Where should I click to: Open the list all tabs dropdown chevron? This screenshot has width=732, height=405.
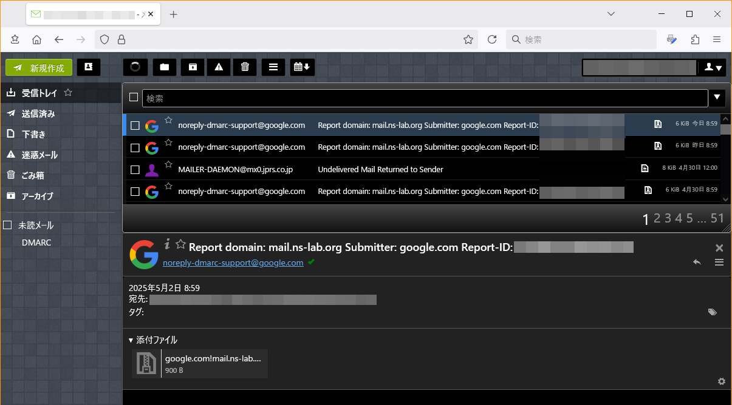point(612,13)
